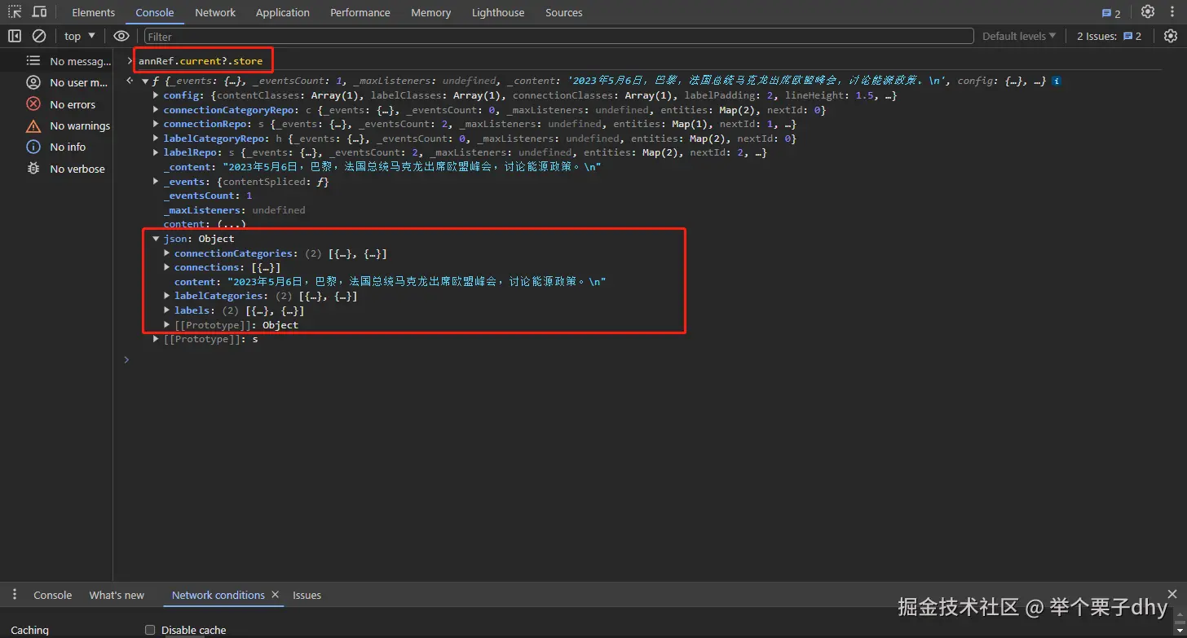Open the drawer's Console tab

(x=53, y=595)
